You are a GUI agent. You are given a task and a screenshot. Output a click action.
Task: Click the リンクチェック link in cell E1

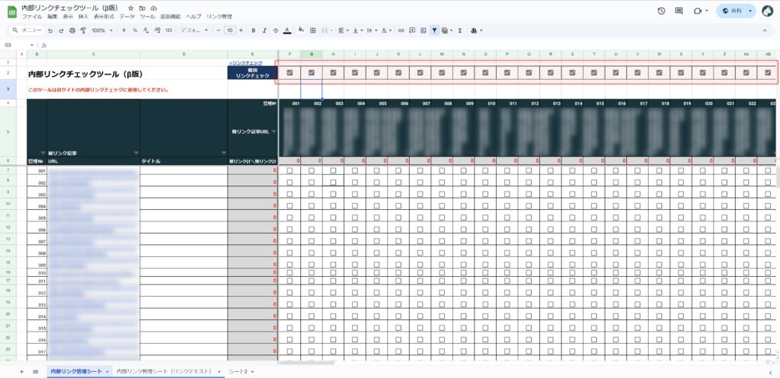pos(245,62)
